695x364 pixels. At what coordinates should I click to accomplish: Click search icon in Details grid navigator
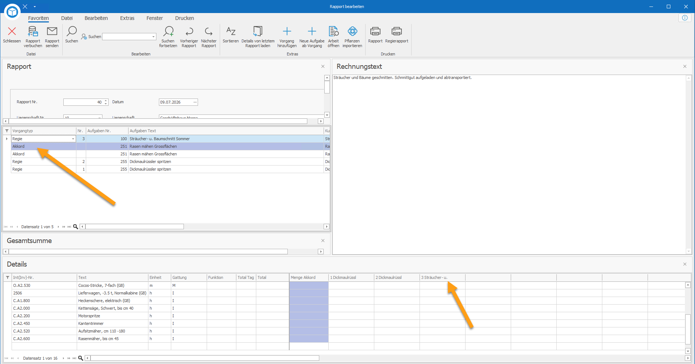81,358
